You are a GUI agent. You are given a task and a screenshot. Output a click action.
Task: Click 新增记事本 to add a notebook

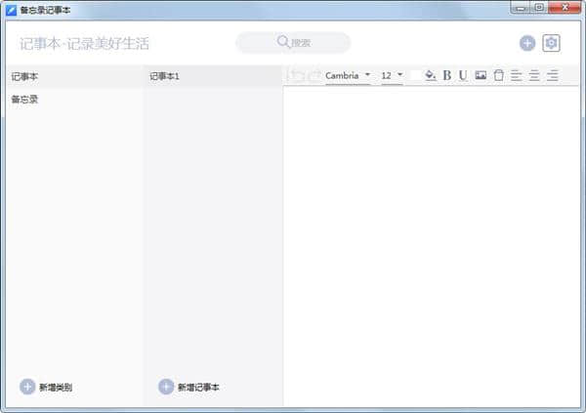tap(198, 388)
